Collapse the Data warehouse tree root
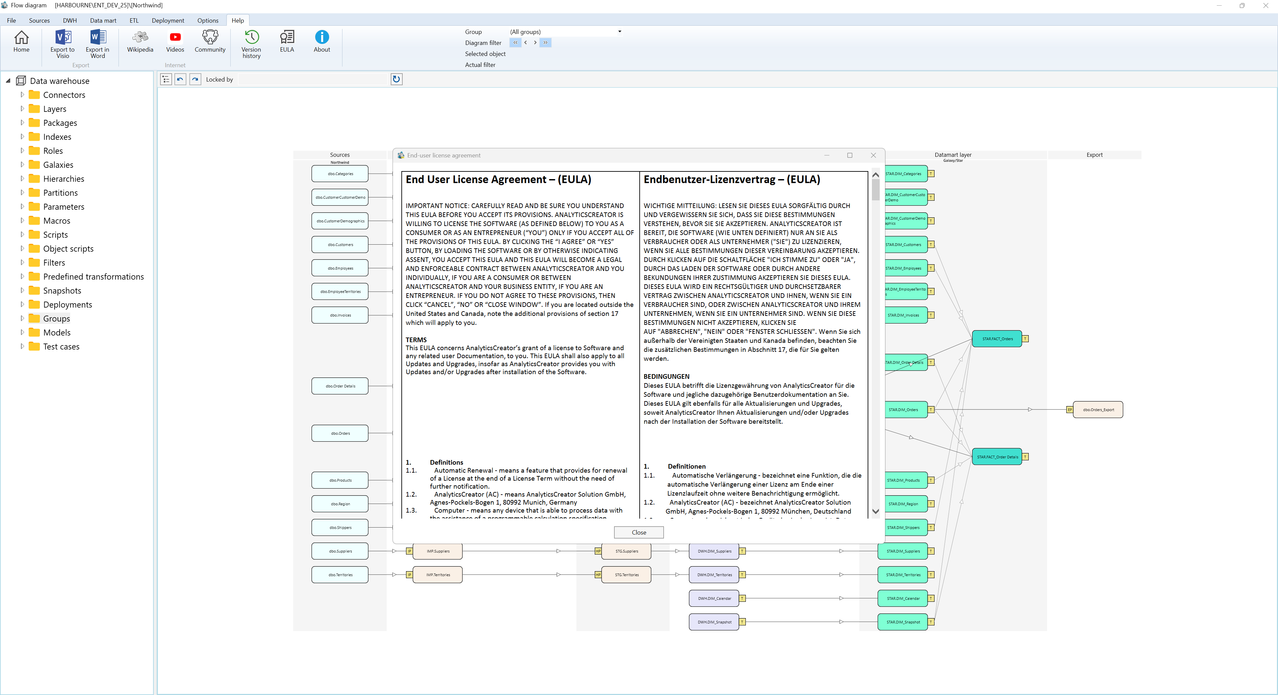 (x=8, y=80)
